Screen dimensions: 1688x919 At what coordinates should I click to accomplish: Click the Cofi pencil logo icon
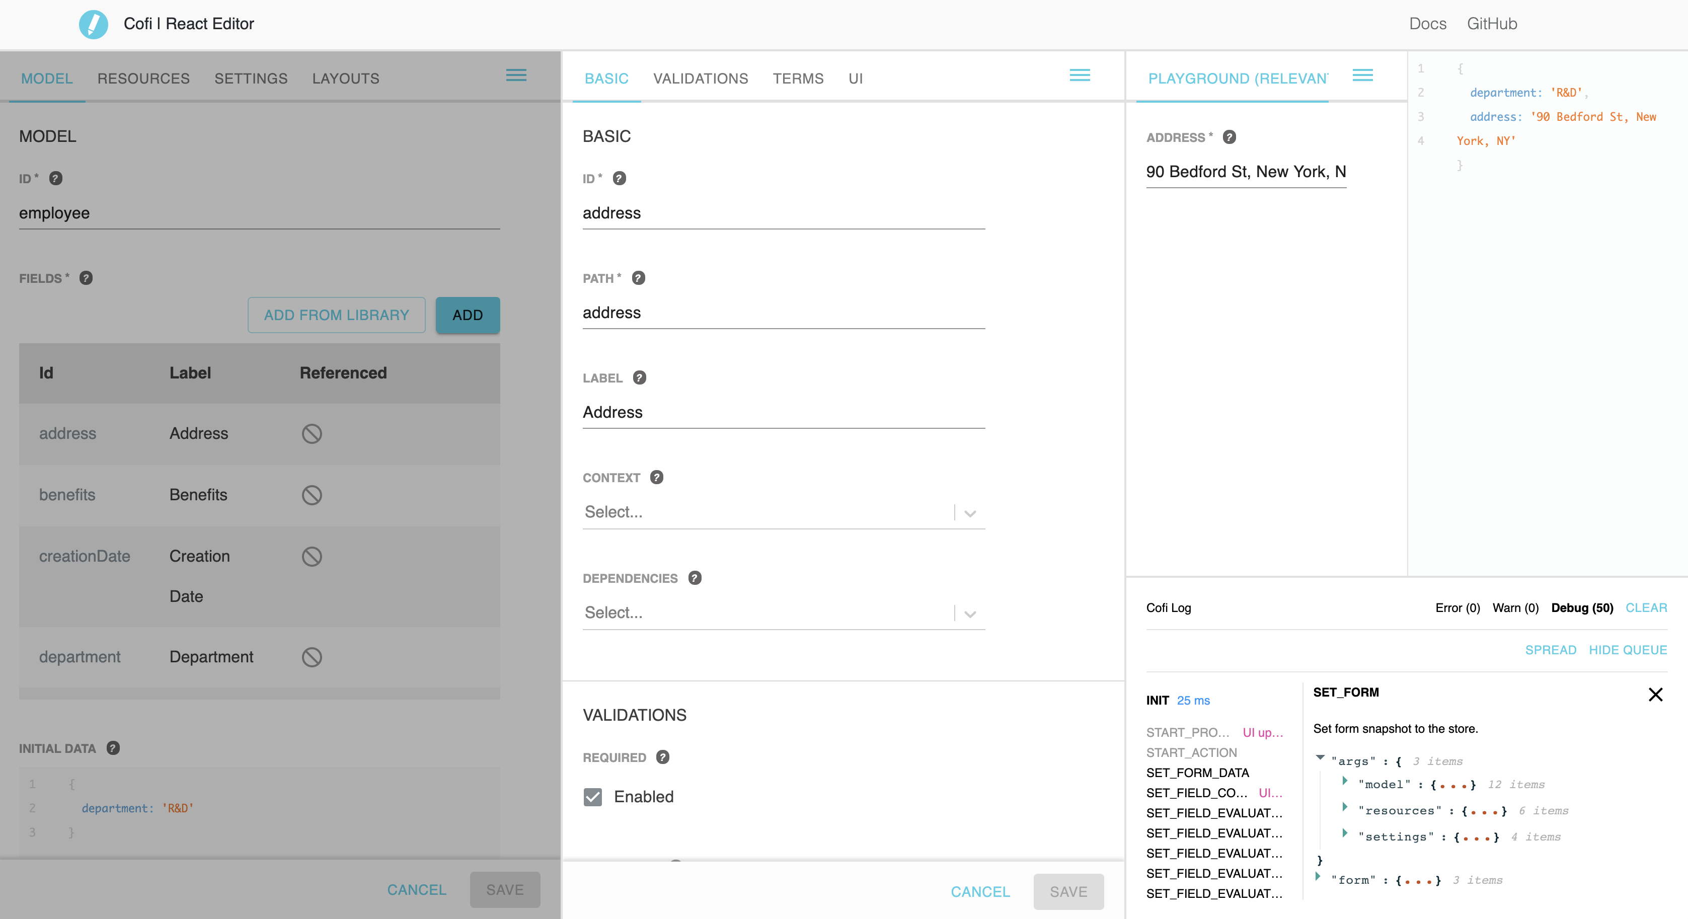pyautogui.click(x=93, y=24)
